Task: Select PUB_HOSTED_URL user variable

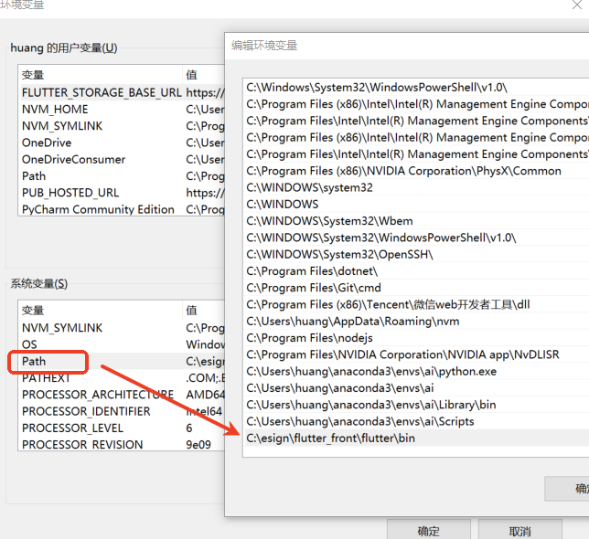Action: [122, 193]
